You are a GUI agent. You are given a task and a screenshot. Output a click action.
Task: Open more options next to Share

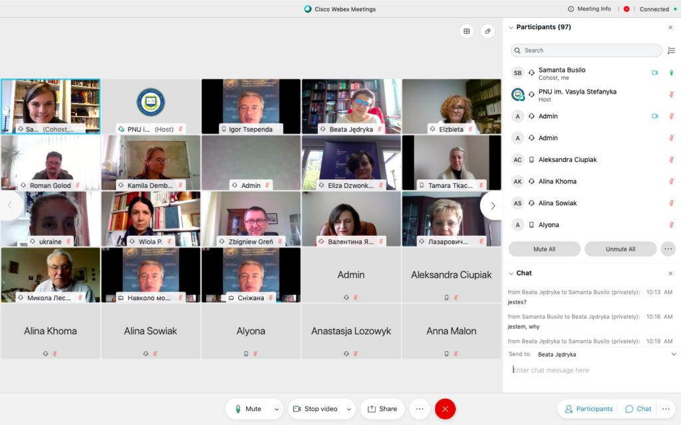tap(419, 409)
